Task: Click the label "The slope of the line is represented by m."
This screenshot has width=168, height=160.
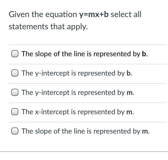Action: [85, 131]
